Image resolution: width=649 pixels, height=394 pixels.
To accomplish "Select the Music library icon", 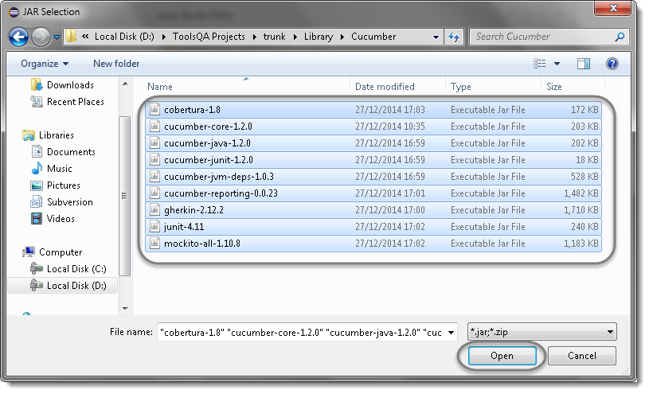I will pyautogui.click(x=37, y=169).
